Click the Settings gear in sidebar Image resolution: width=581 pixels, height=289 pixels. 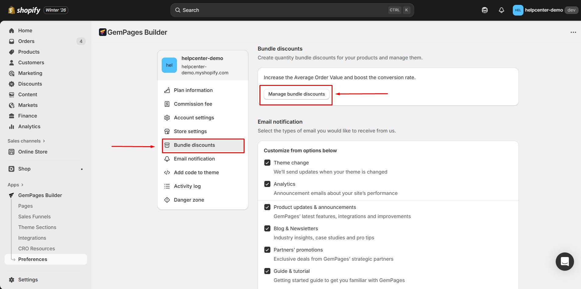click(11, 280)
